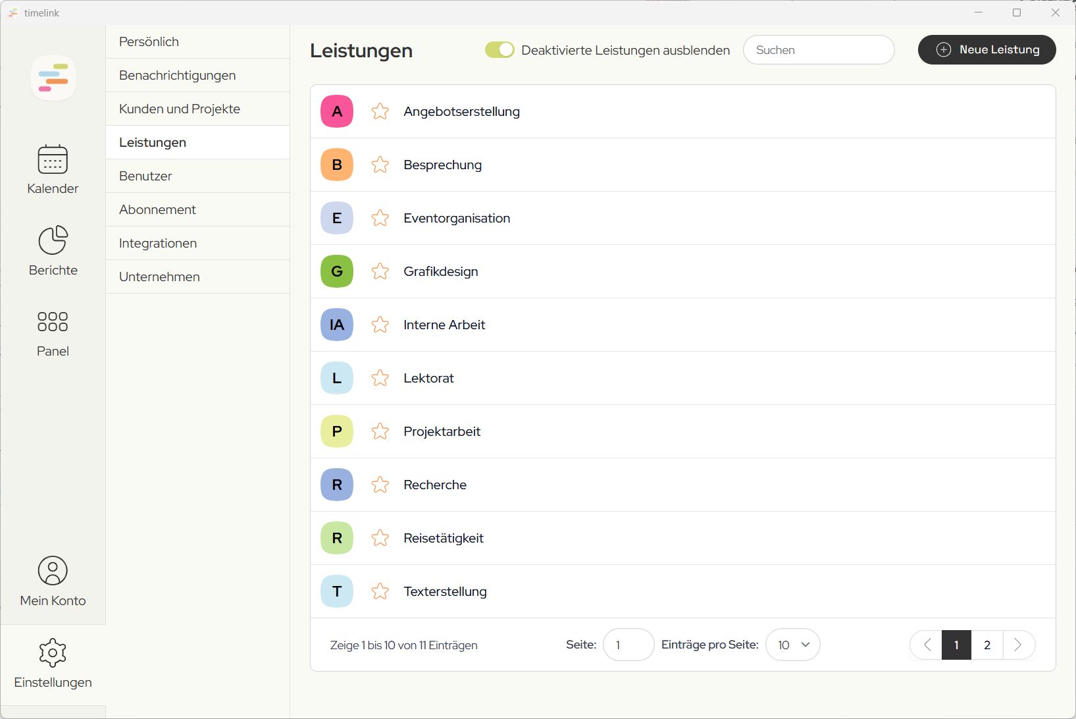Open the Projektarbeit entry
Image resolution: width=1076 pixels, height=719 pixels.
pyautogui.click(x=683, y=431)
